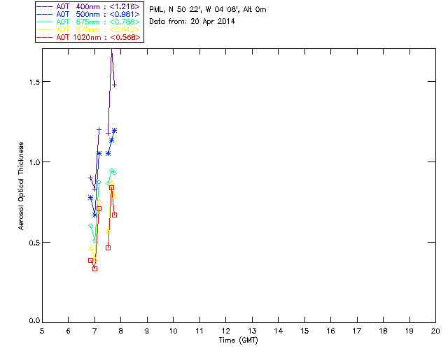The height and width of the screenshot is (358, 448).
Task: Click the AOT 500nm legend entry
Action: 89,14
